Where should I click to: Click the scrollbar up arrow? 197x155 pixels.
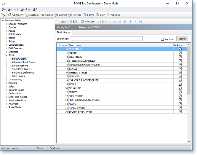tap(189, 45)
